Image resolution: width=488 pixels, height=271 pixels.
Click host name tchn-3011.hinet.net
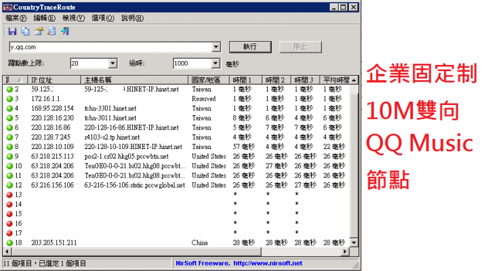[x=110, y=119]
